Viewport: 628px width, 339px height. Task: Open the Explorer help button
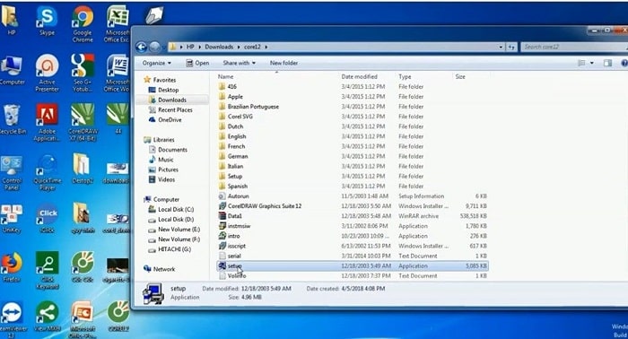(x=624, y=63)
